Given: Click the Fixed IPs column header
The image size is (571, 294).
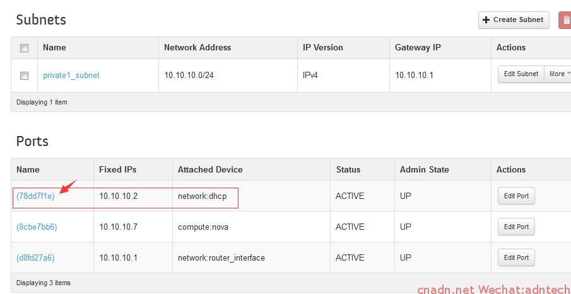Looking at the screenshot, I should point(117,170).
